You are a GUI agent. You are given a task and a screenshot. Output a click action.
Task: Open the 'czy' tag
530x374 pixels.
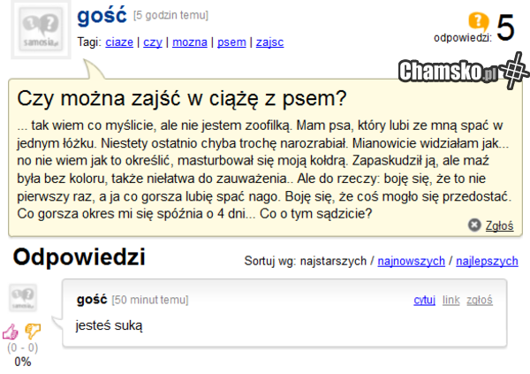pos(153,42)
